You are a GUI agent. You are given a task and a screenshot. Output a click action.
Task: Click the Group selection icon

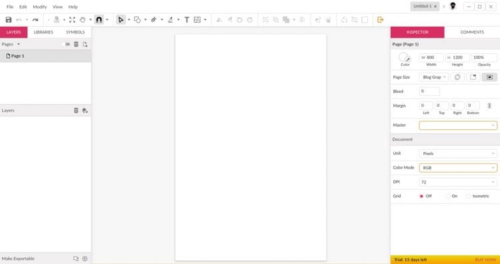pyautogui.click(x=265, y=20)
